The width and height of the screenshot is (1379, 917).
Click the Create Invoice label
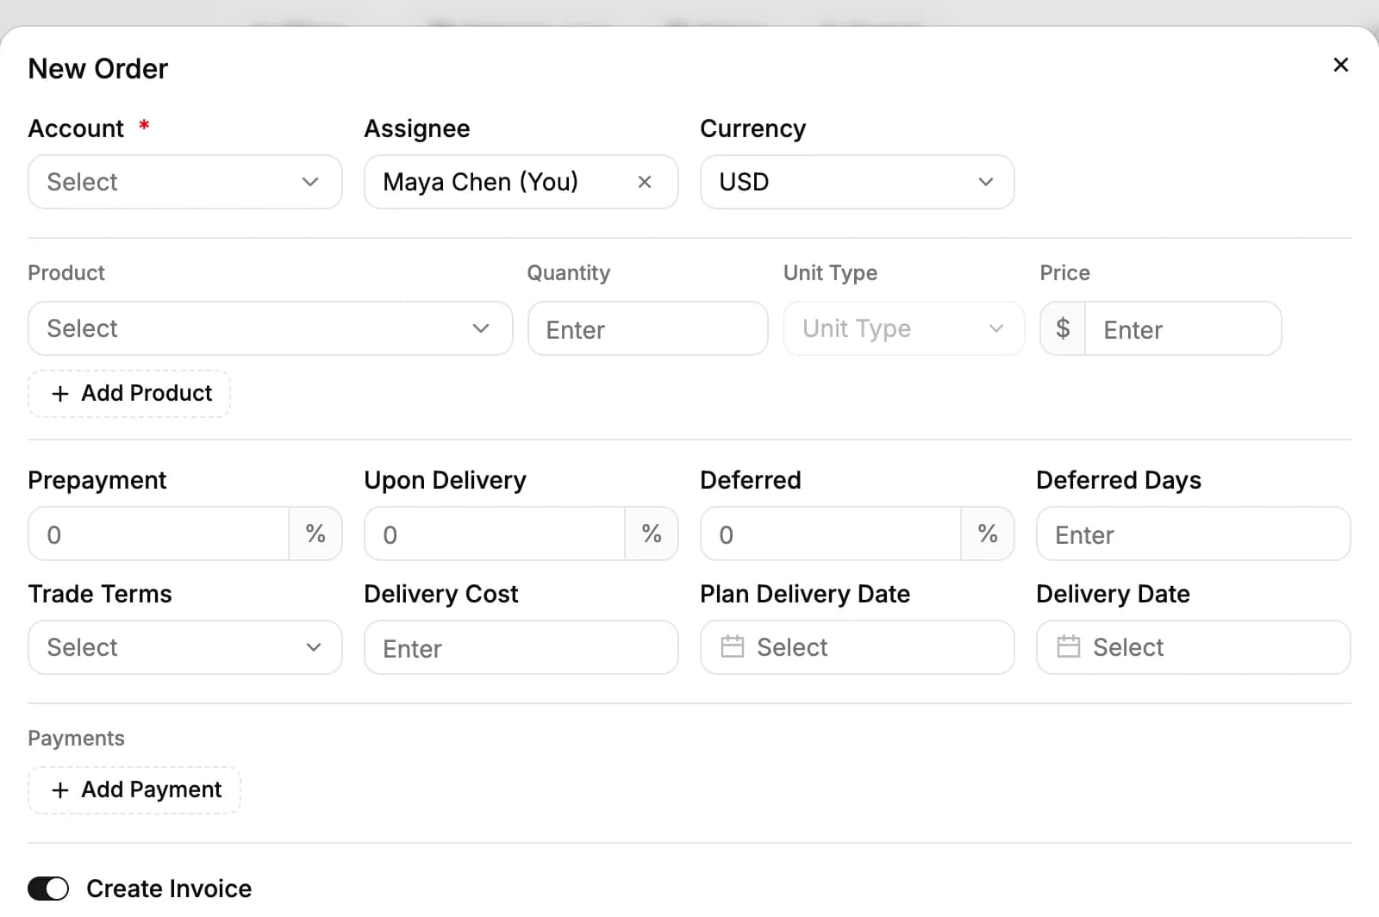click(x=169, y=889)
